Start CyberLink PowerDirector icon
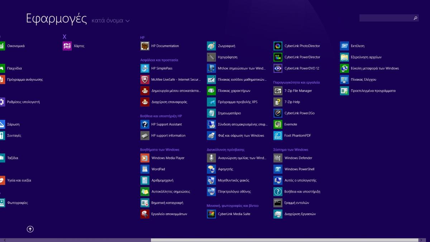Viewport: 430px width, 242px height. [278, 57]
